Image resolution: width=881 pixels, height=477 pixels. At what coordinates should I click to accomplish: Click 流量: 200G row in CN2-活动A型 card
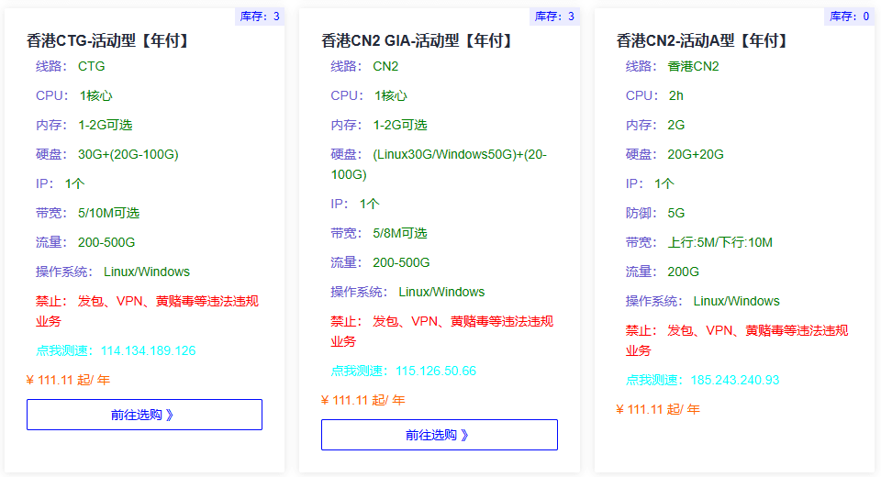663,272
